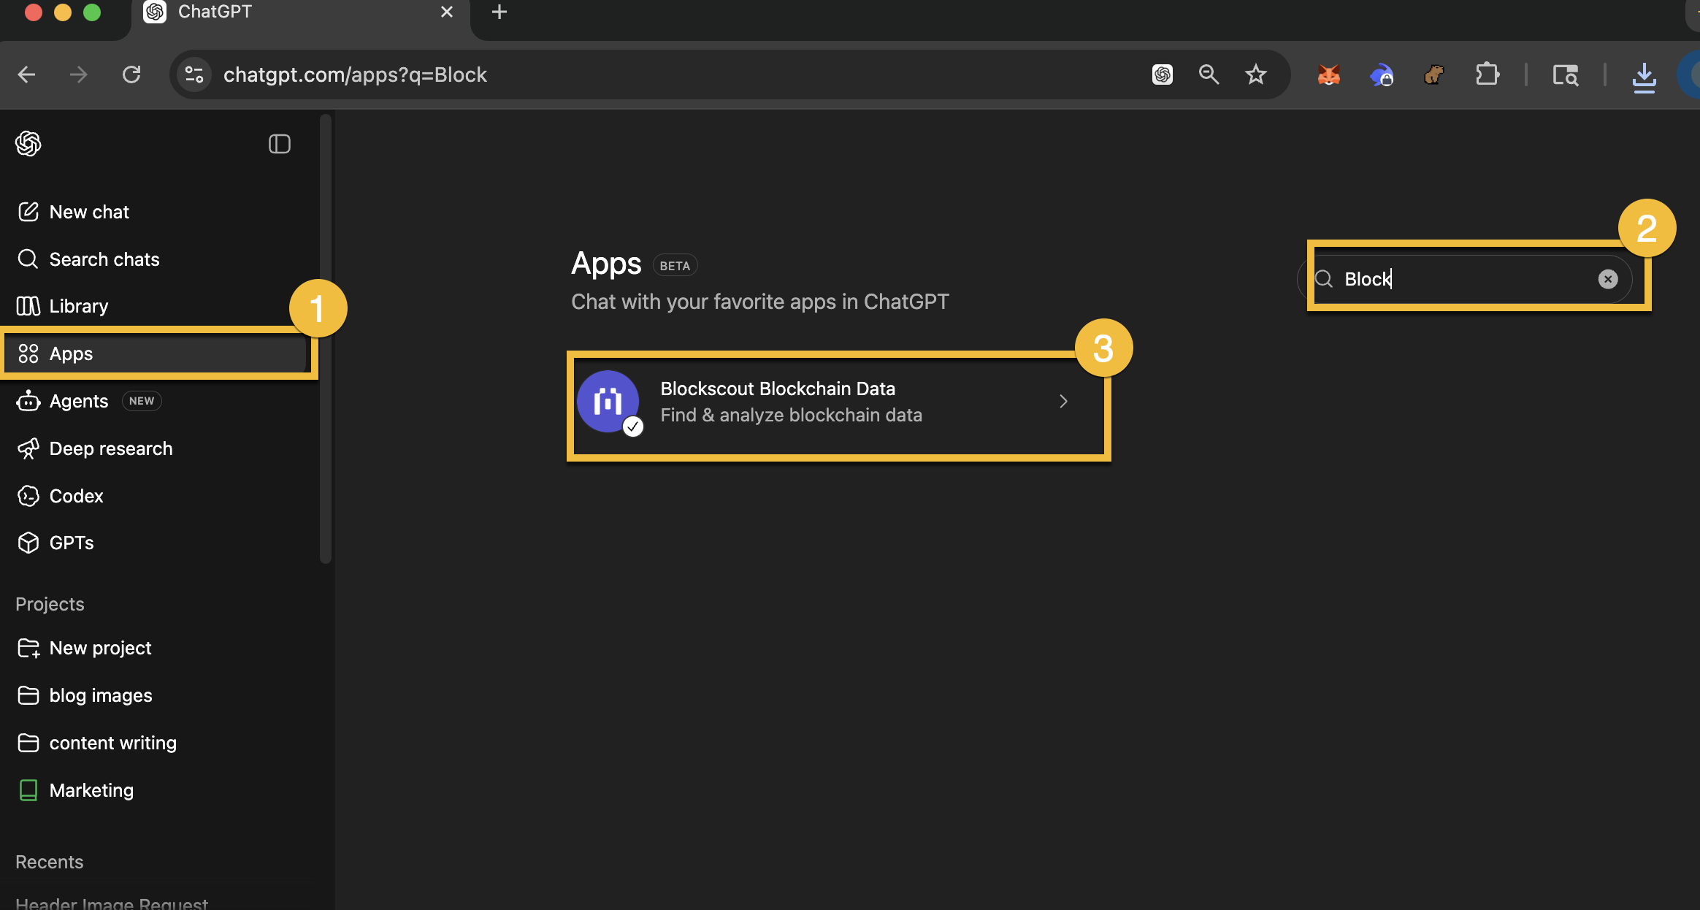Open the MetaMask extension

tap(1328, 74)
